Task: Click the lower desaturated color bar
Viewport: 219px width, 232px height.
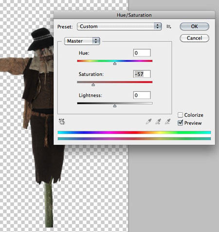Action: [x=134, y=139]
